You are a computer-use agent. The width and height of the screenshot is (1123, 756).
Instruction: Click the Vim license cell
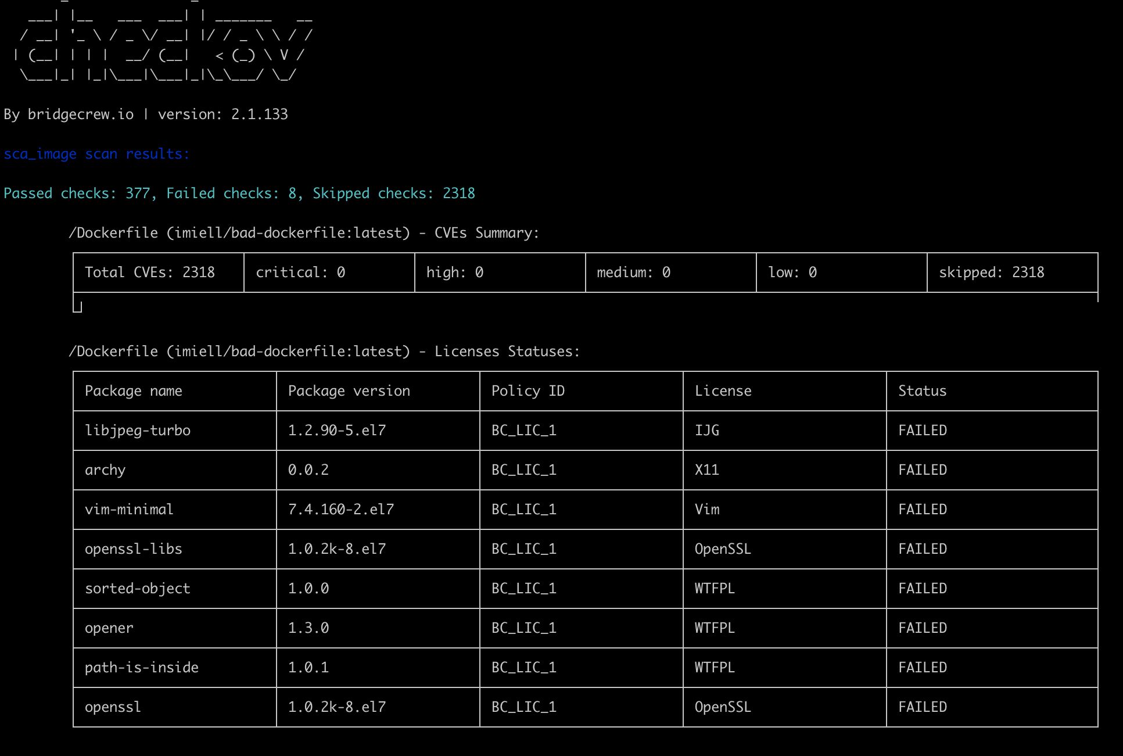[x=707, y=510]
